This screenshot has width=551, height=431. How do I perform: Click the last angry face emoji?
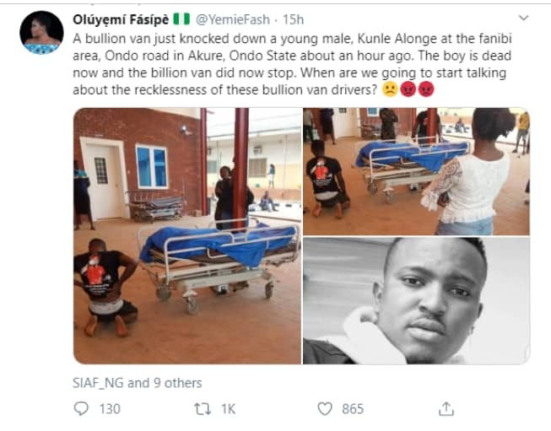pos(426,87)
